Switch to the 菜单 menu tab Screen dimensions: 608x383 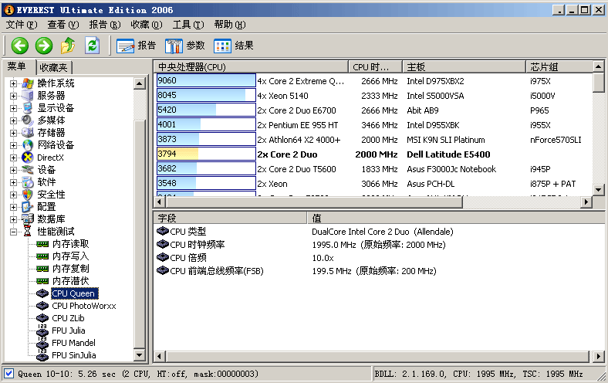19,66
